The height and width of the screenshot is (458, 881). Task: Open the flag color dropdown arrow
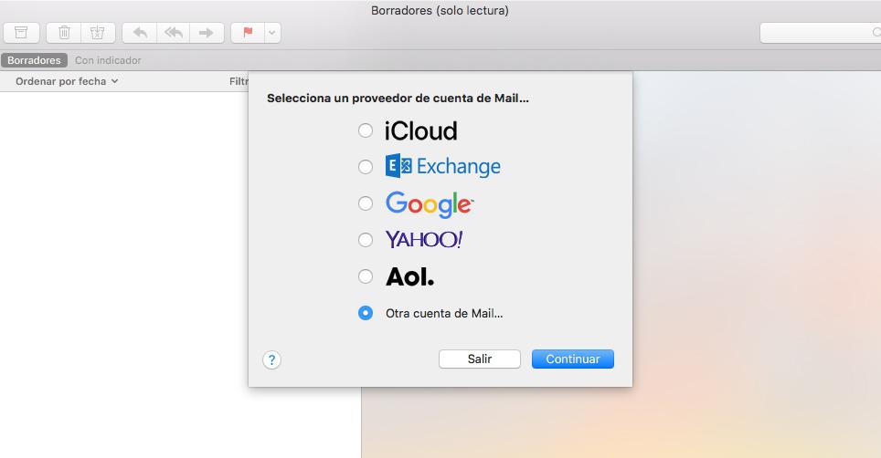tap(271, 33)
